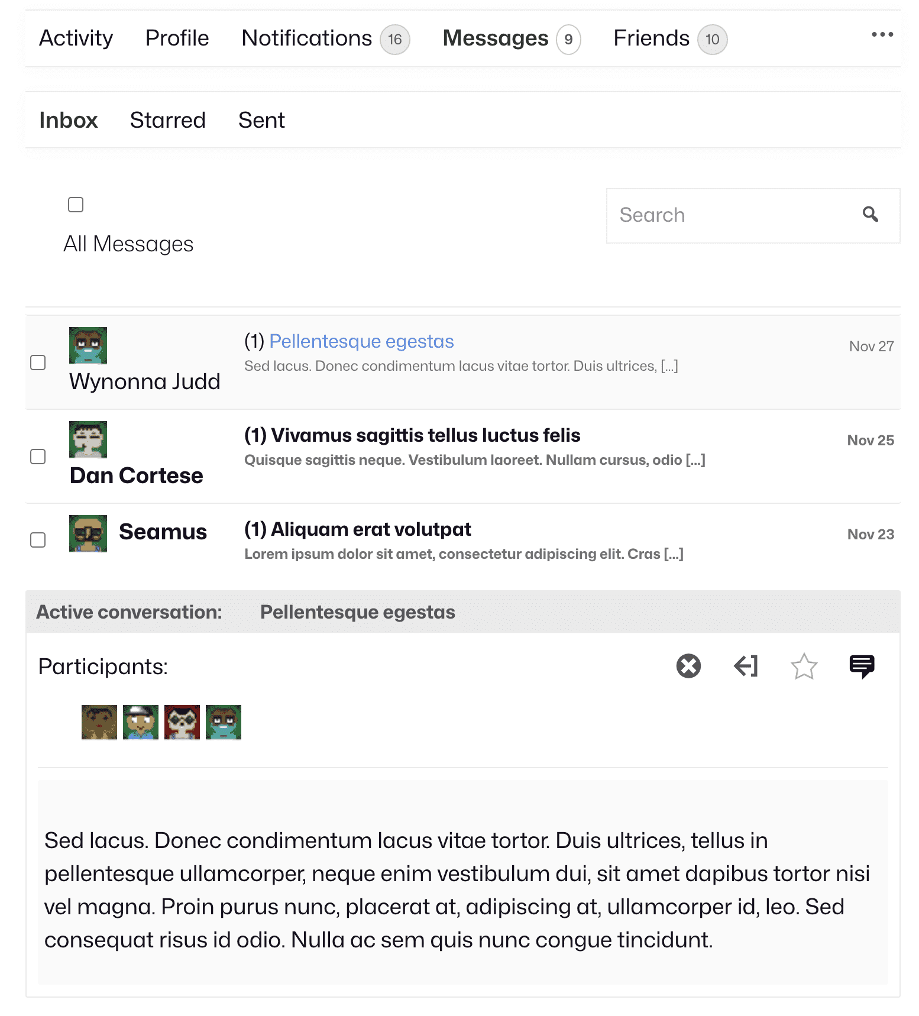
Task: Switch to the Starred tab
Action: point(167,120)
